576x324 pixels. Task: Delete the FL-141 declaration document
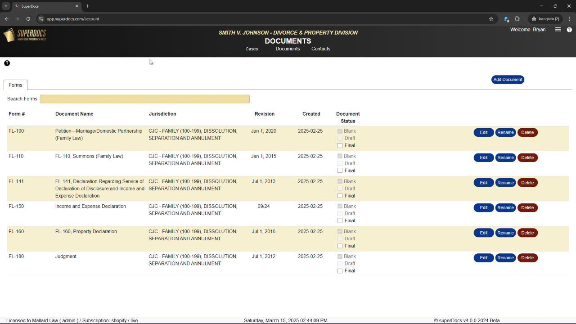527,183
